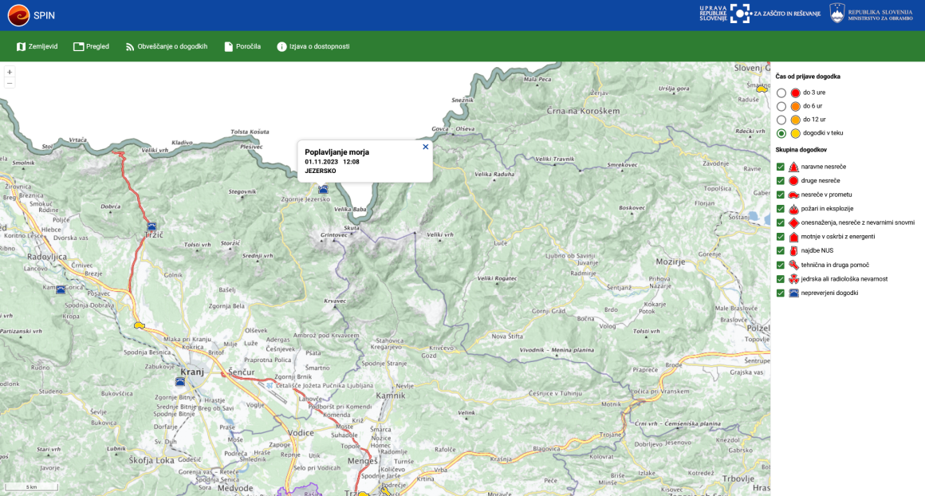Uncheck the druge nesreče checkbox
Screen dimensions: 925x496
781,181
